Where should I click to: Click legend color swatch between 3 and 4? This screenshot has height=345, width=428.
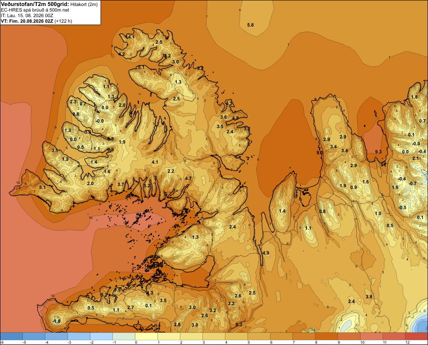click(214, 336)
